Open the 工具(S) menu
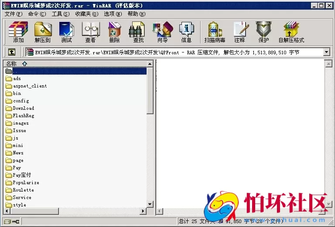The width and height of the screenshot is (335, 227). click(60, 14)
